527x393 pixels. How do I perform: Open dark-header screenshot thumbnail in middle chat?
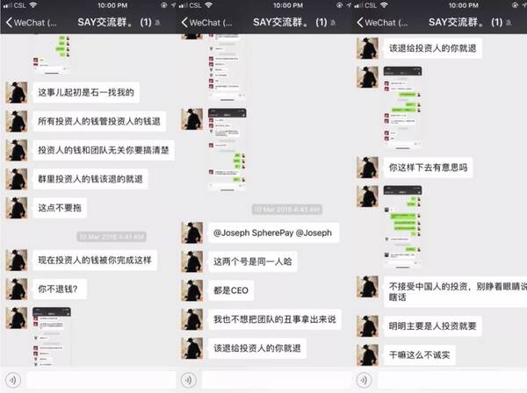pos(227,150)
